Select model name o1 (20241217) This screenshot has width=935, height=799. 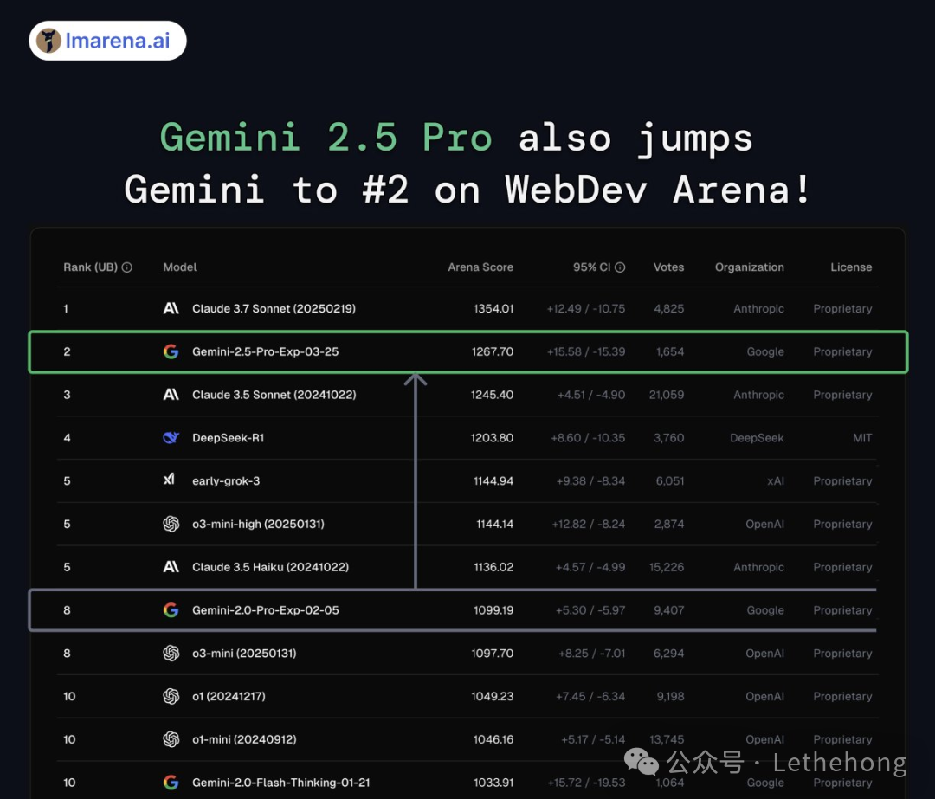[229, 697]
